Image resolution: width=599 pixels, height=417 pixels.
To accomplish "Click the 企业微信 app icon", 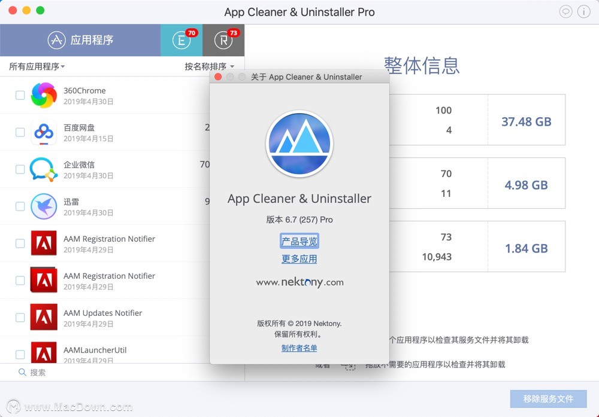I will tap(44, 169).
